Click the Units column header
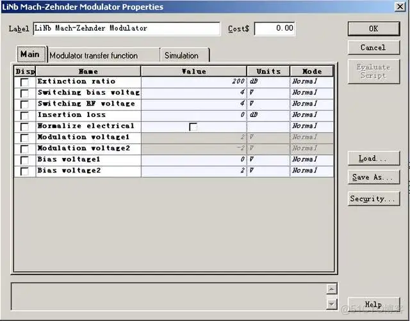Image resolution: width=410 pixels, height=321 pixels. (x=268, y=71)
